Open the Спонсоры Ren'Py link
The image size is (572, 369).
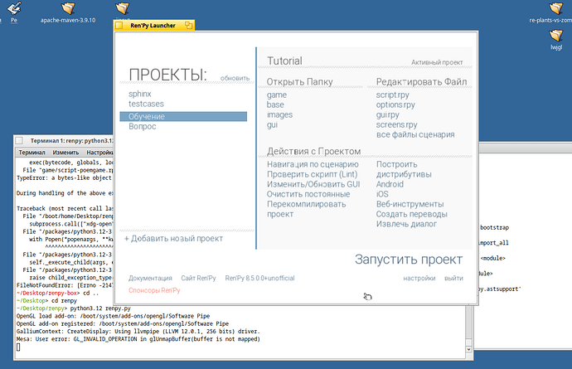(x=154, y=290)
